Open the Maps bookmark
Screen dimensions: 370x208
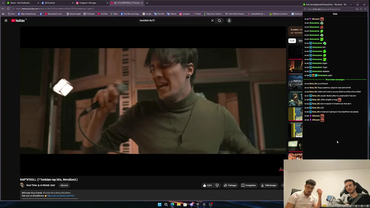click(114, 14)
